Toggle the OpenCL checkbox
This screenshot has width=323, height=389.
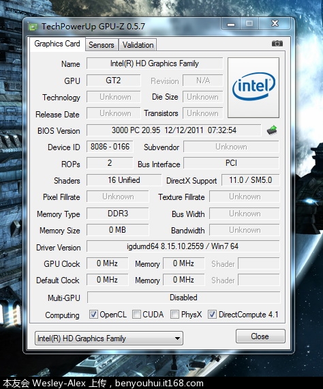point(93,315)
